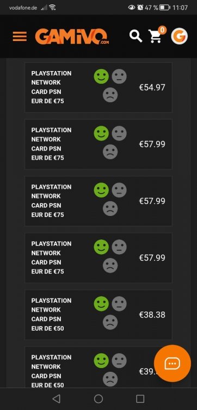Viewport: 197px width, 410px height.
Task: Open PlayStation Network Card €75 at €54.97
Action: (51, 87)
